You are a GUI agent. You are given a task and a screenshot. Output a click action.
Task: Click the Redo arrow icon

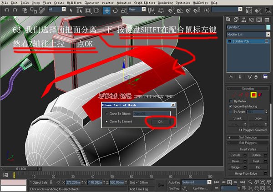point(15,10)
